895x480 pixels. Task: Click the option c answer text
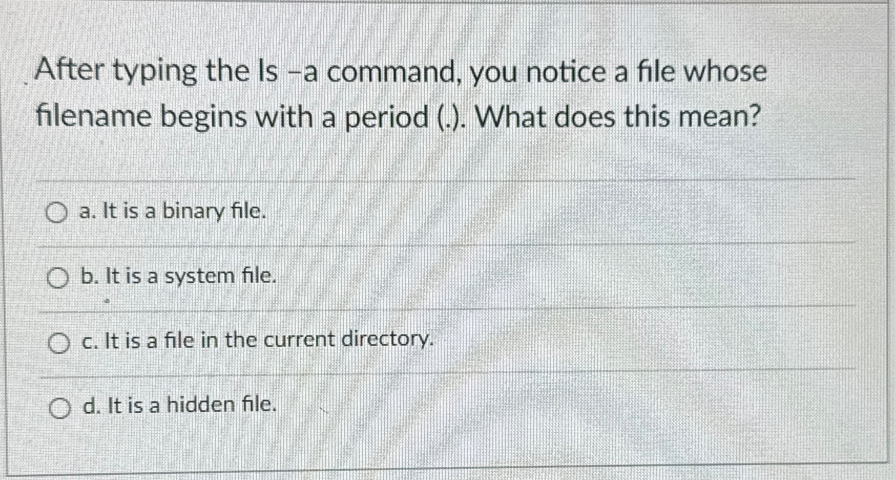click(257, 340)
